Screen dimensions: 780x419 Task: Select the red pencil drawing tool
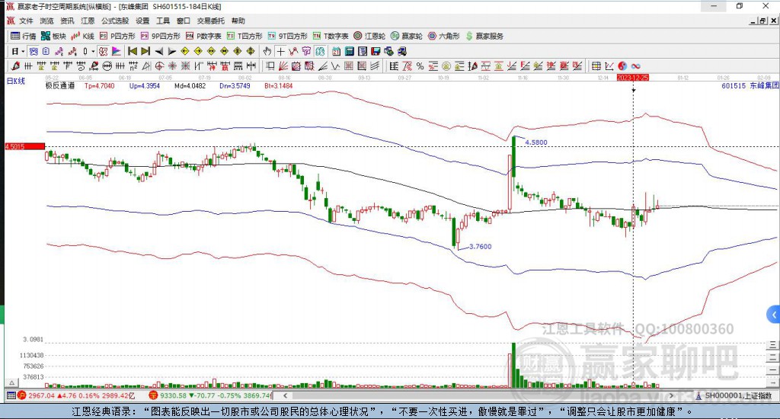point(15,66)
